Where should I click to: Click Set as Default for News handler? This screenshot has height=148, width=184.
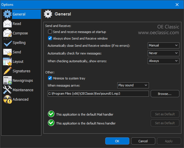point(165,123)
